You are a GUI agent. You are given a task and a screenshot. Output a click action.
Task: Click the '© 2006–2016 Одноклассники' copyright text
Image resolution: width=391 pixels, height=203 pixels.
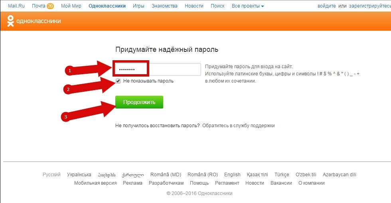point(199,193)
